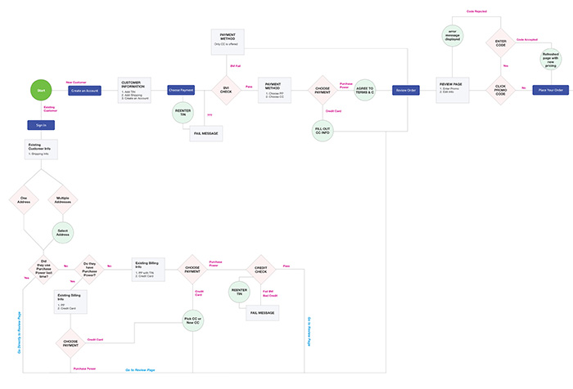The width and height of the screenshot is (573, 389).
Task: Click Pass label right of Credit Check
Action: [x=286, y=266]
